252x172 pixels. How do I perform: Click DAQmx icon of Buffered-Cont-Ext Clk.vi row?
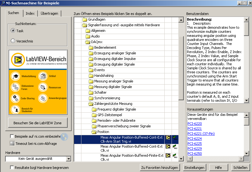(x=175, y=147)
